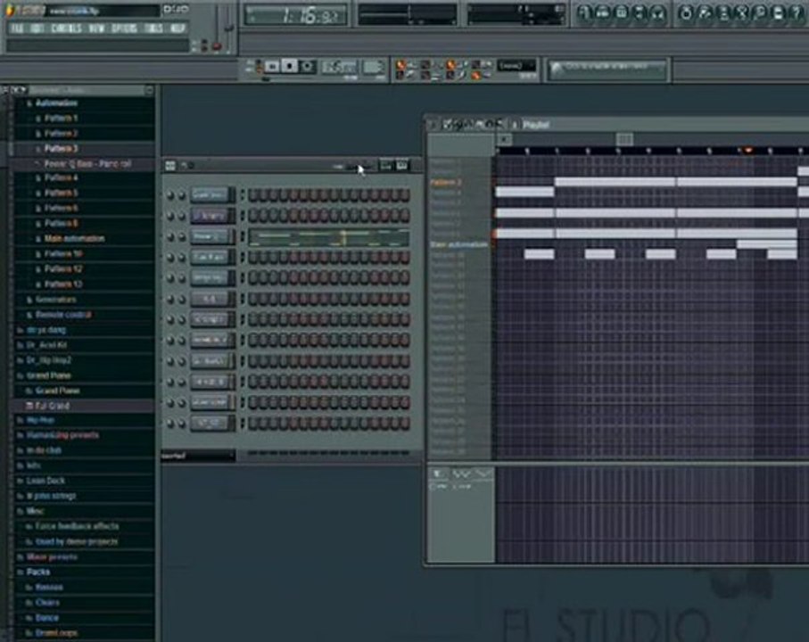Click the tempo display in the transport panel
This screenshot has height=642, width=809.
point(339,67)
